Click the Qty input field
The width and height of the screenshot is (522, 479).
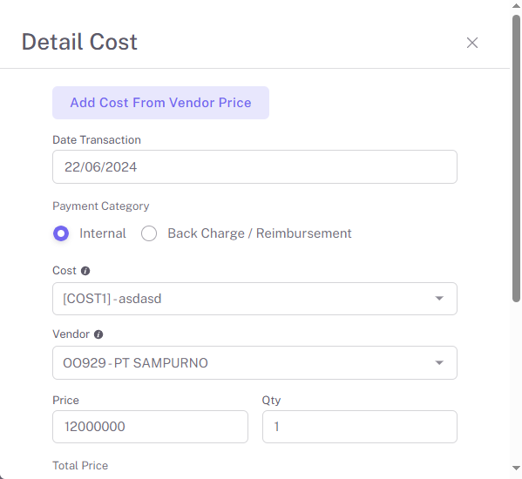(360, 427)
